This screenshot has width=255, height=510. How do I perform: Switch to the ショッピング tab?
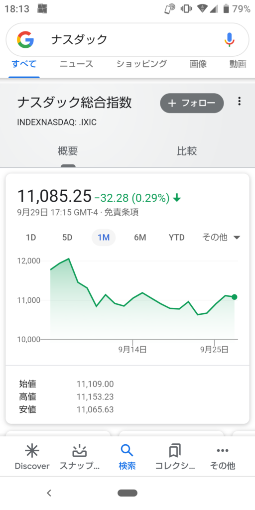141,64
